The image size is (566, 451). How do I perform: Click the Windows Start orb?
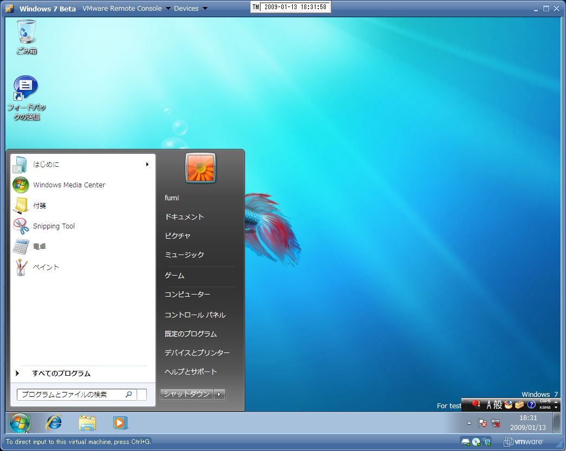(20, 422)
